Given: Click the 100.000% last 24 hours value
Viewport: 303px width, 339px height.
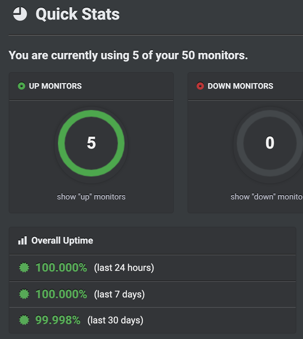Looking at the screenshot, I should [61, 268].
